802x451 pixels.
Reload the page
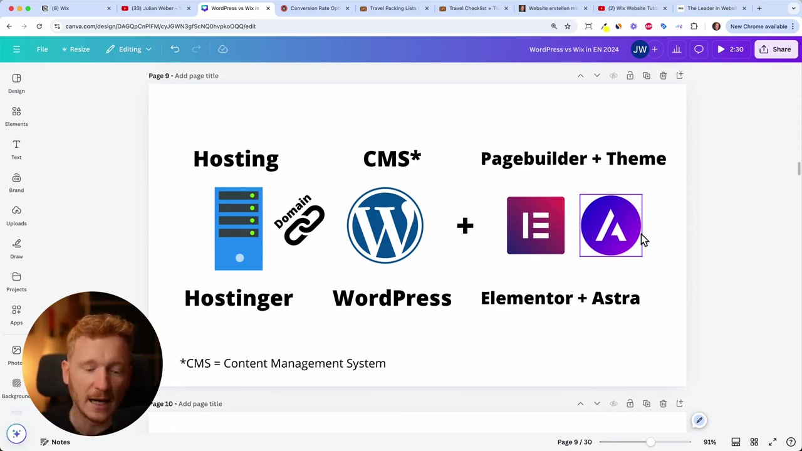39,26
